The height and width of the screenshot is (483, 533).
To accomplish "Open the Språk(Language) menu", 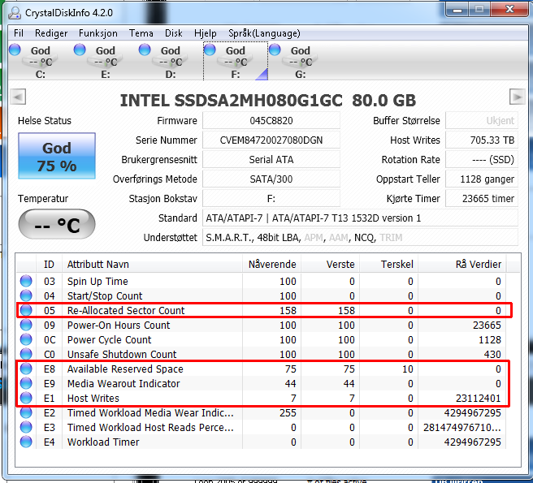I will pos(264,33).
